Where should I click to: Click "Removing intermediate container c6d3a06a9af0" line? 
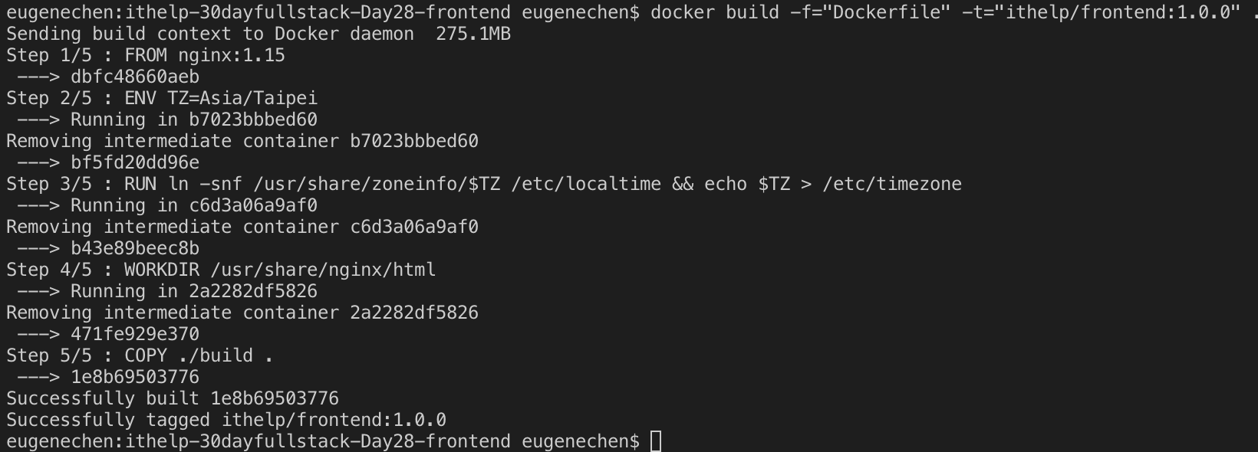[x=242, y=227]
